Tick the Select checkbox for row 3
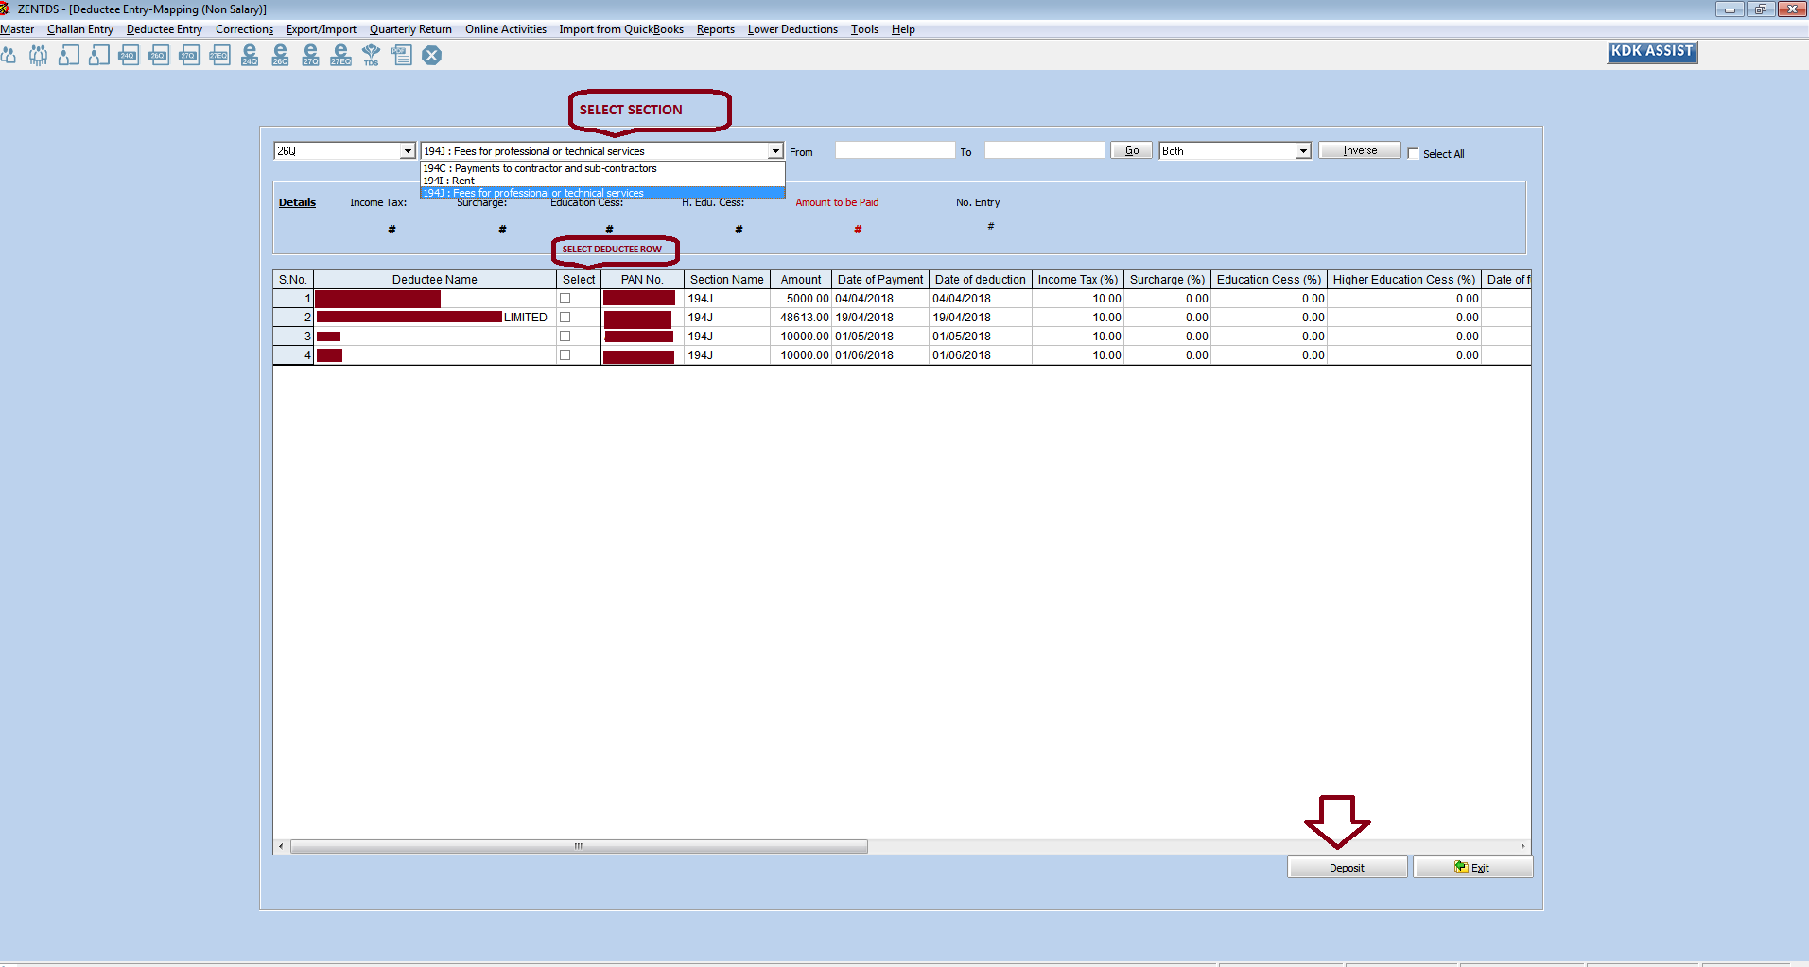 [x=565, y=337]
